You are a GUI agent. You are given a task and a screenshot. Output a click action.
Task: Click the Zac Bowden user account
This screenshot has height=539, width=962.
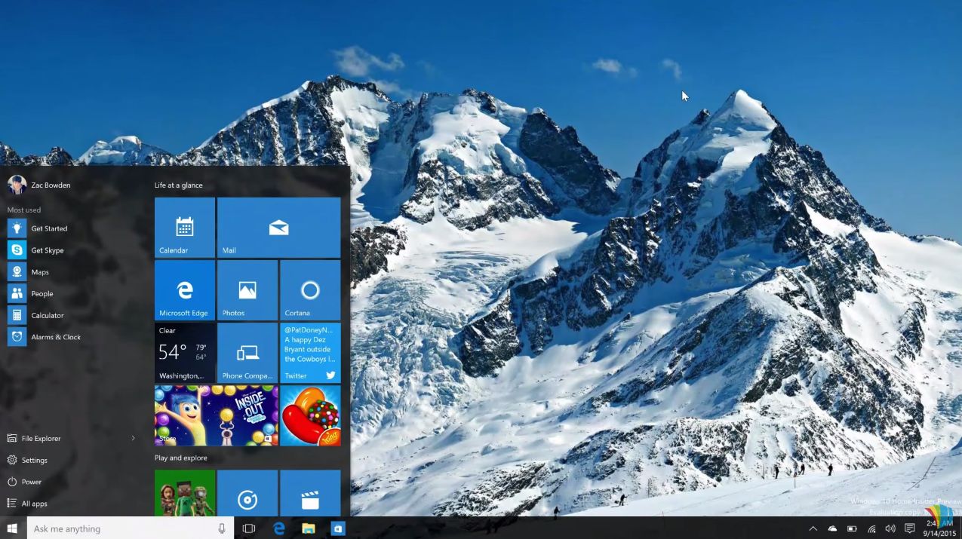39,185
